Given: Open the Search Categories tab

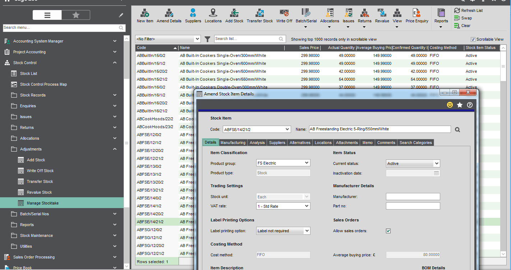Looking at the screenshot, I should tap(415, 143).
